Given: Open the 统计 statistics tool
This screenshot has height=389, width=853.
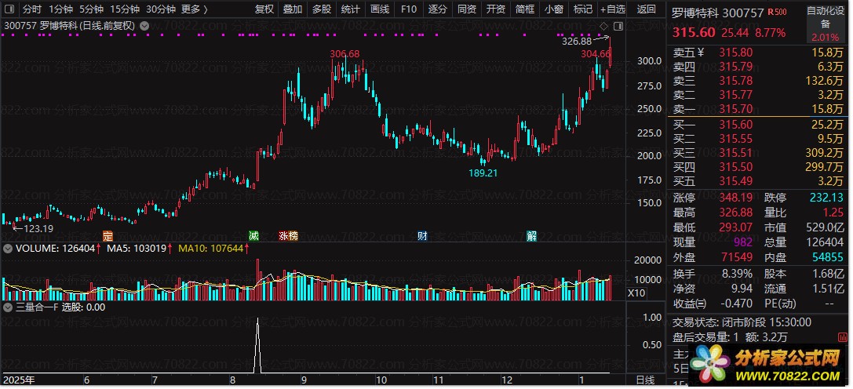Looking at the screenshot, I should [x=350, y=9].
